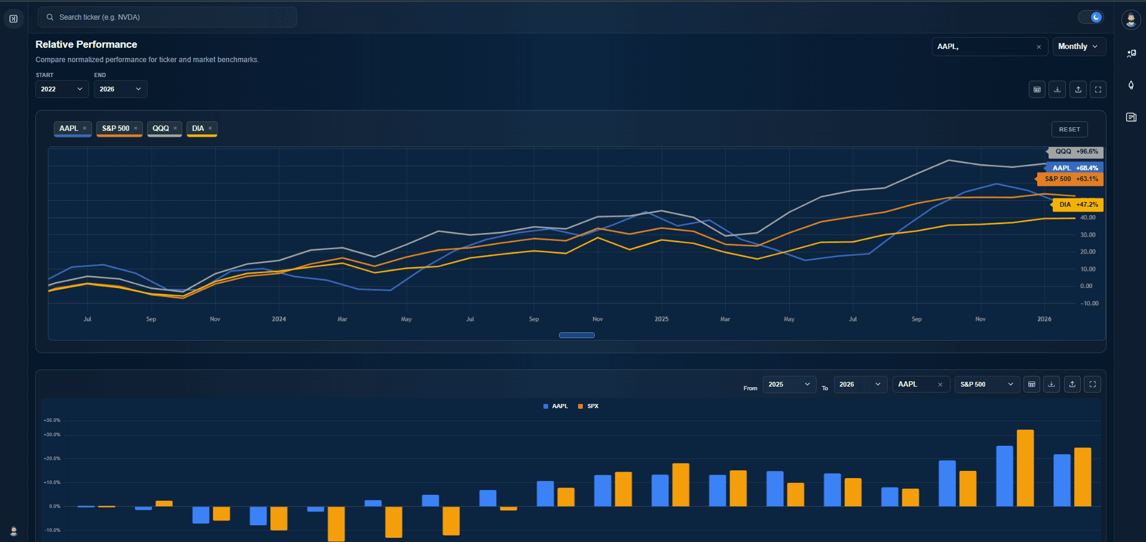Click the search magnifier icon
1146x542 pixels.
point(50,17)
